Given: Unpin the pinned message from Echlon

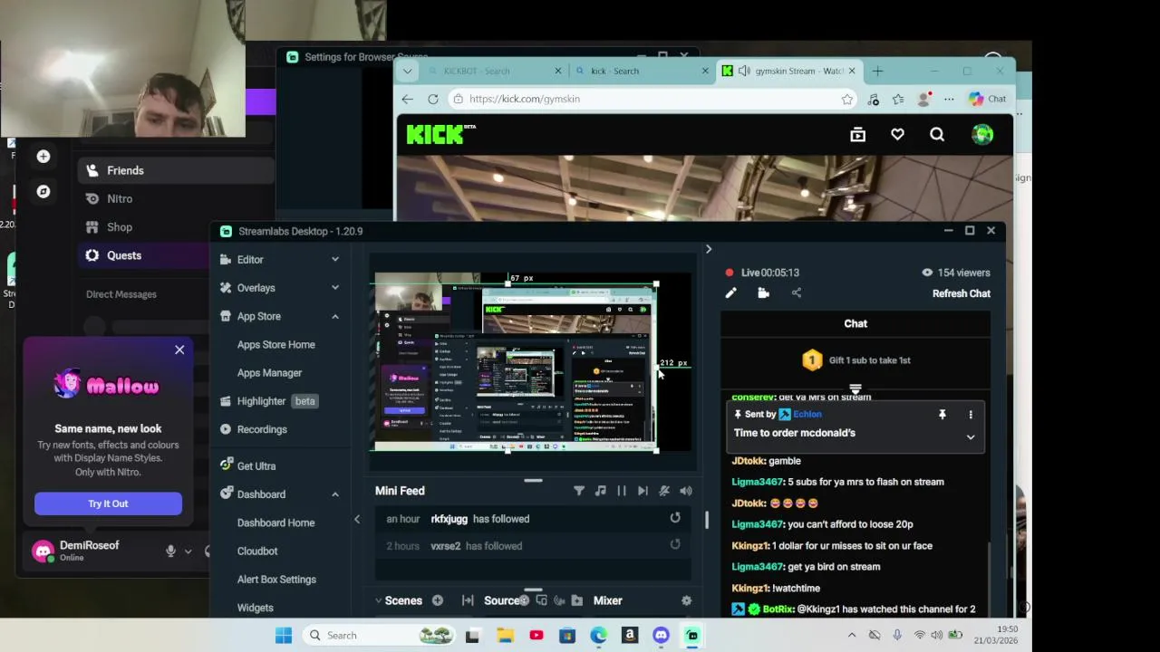Looking at the screenshot, I should point(942,415).
